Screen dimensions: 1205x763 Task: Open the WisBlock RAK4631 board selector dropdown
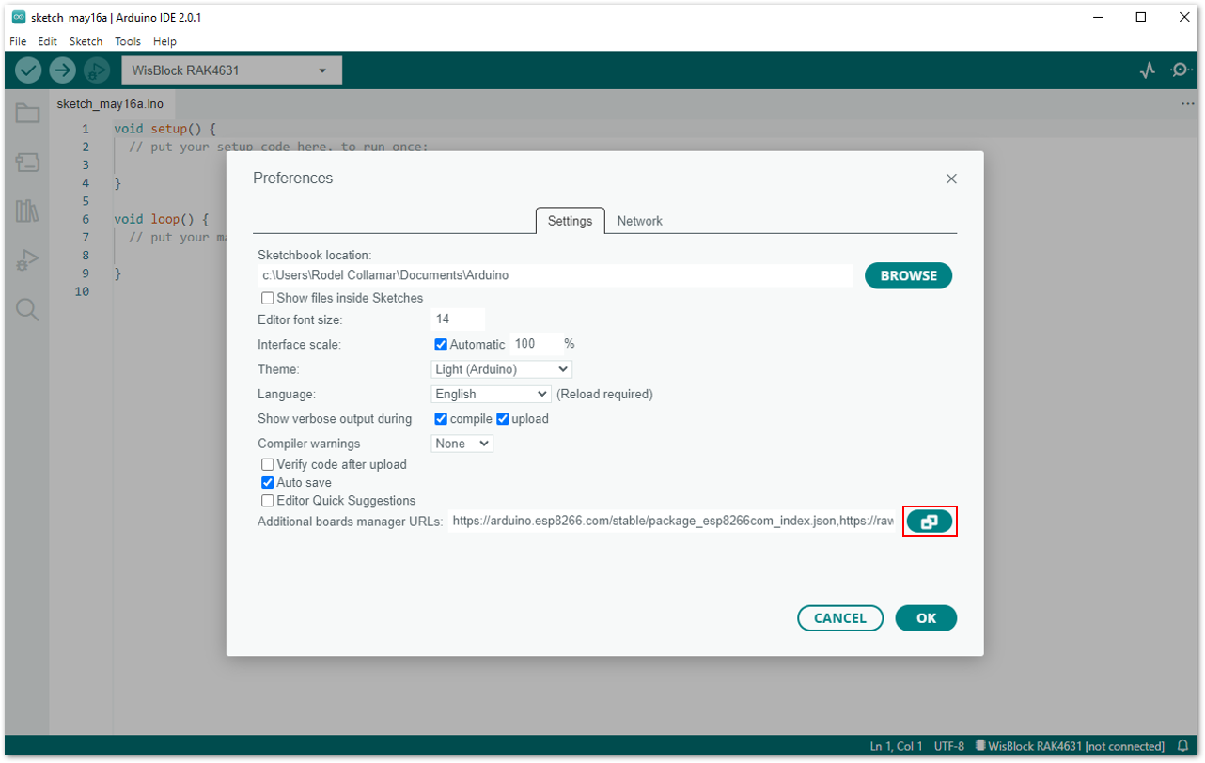pyautogui.click(x=231, y=70)
